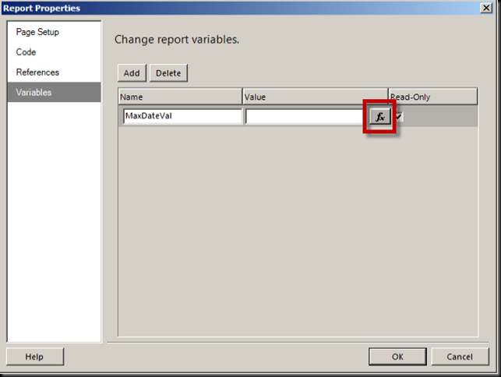Viewport: 501px width, 377px height.
Task: Click the Read-Only column header
Action: click(432, 97)
